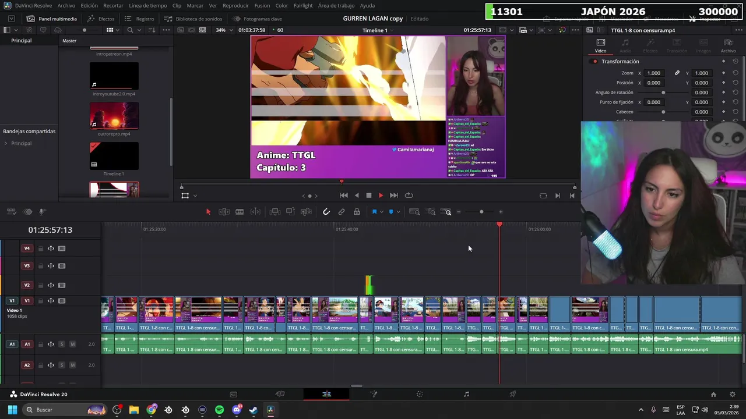The width and height of the screenshot is (746, 419).
Task: Mute audio track A2
Action: [x=72, y=365]
